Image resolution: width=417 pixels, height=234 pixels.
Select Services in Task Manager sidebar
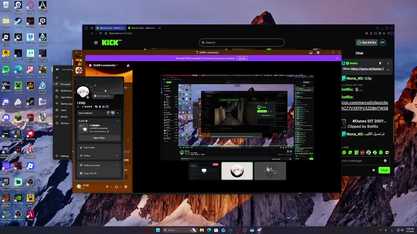(64, 123)
